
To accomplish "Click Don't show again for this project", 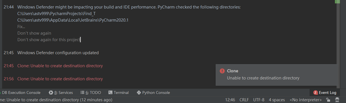I will pyautogui.click(x=49, y=40).
